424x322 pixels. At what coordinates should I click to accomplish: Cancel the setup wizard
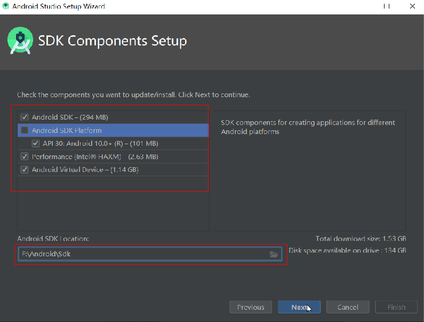coord(348,307)
